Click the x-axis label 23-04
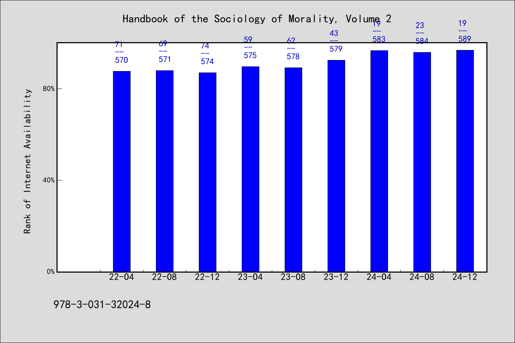Screen dimensions: 515x343 [x=250, y=277]
